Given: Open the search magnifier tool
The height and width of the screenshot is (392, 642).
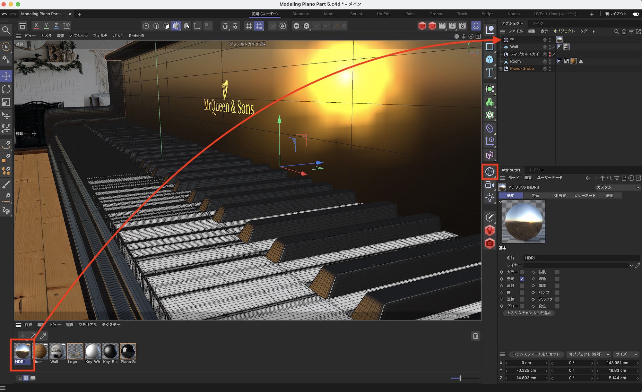Looking at the screenshot, I should click(6, 30).
